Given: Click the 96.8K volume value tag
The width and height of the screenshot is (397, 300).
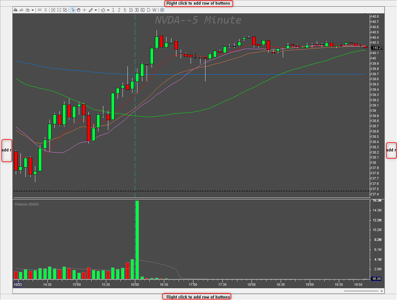Looking at the screenshot, I should (376, 279).
